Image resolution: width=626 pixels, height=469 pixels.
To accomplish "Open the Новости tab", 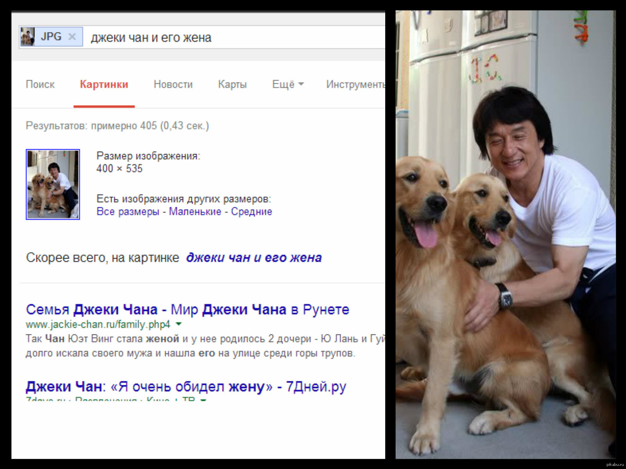I will point(173,84).
